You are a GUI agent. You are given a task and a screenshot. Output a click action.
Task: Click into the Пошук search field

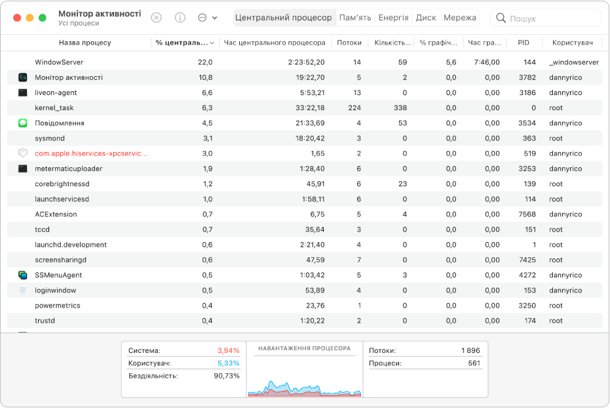pyautogui.click(x=545, y=18)
